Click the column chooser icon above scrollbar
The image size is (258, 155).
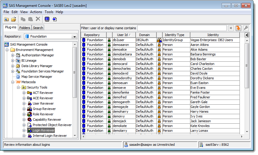point(247,35)
